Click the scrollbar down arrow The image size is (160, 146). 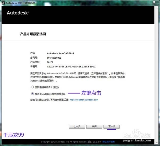(157, 143)
